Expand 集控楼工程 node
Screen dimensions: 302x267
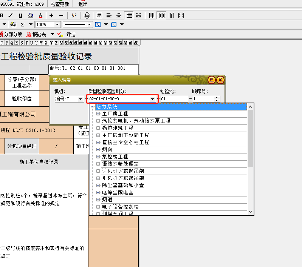(x=98, y=157)
